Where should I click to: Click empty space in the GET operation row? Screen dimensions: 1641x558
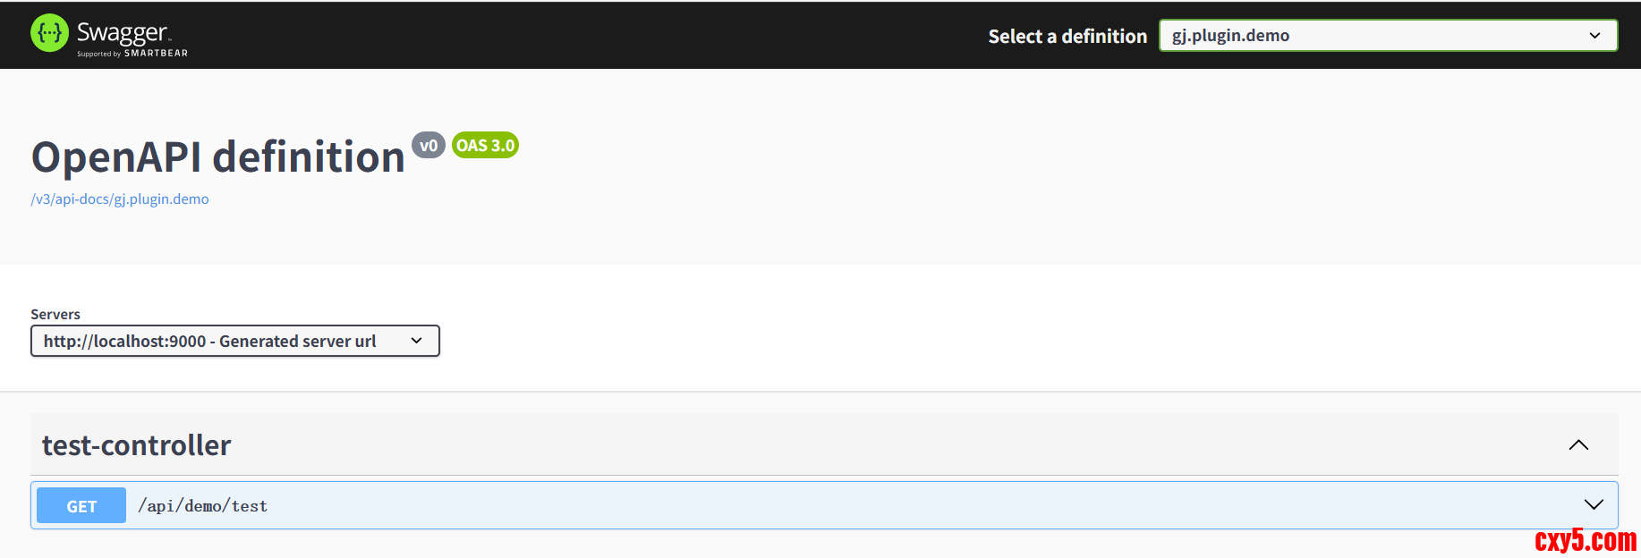[895, 506]
